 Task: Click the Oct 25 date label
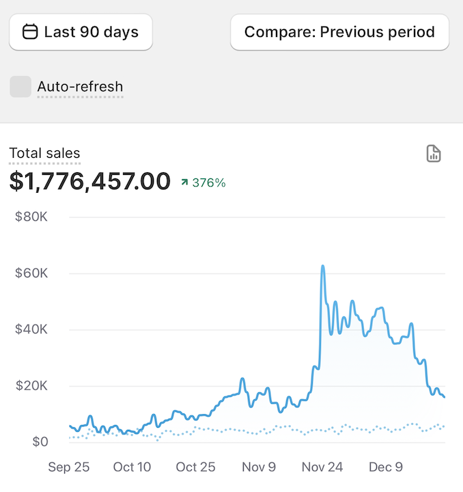195,467
